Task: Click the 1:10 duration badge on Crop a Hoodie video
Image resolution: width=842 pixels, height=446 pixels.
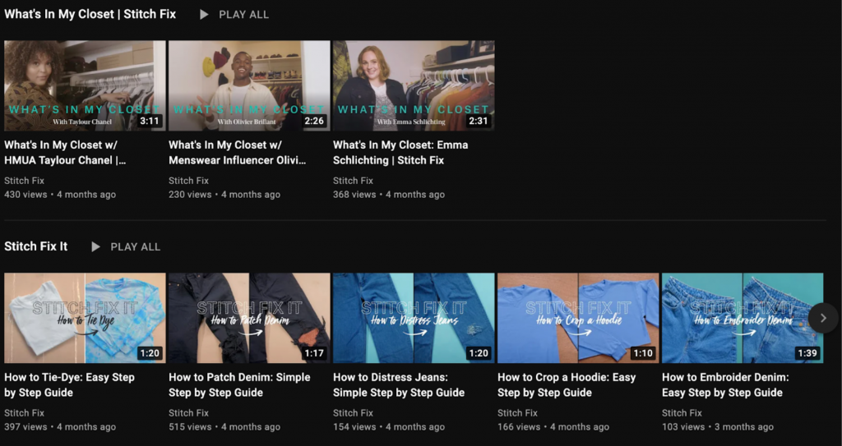Action: (643, 353)
